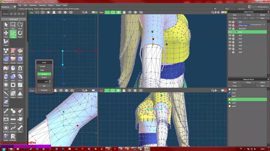Select the Extrude tool
Screen dimensions: 270x151
pyautogui.click(x=13, y=60)
